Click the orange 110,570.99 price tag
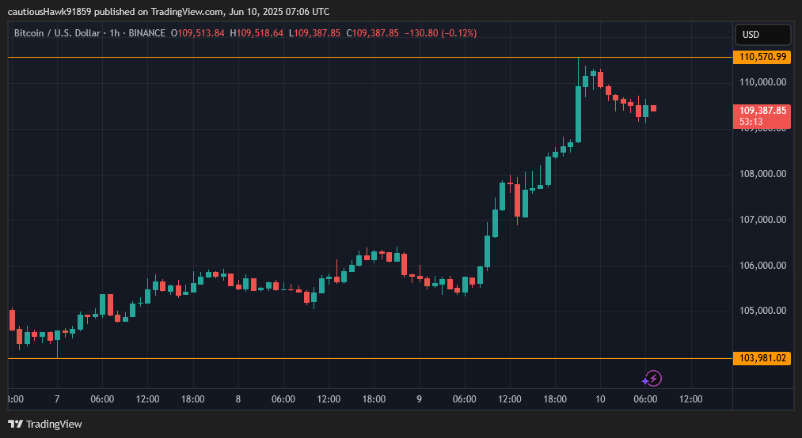Screen dimensions: 802x438 pos(762,57)
